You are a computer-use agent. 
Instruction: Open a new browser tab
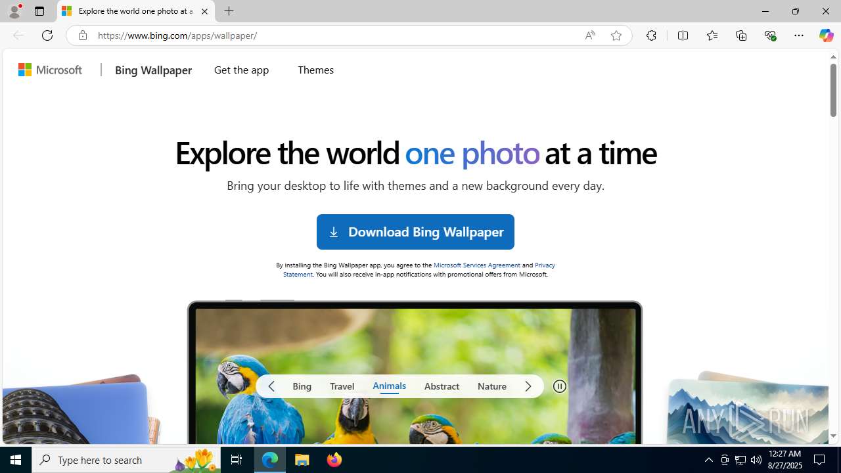click(229, 11)
